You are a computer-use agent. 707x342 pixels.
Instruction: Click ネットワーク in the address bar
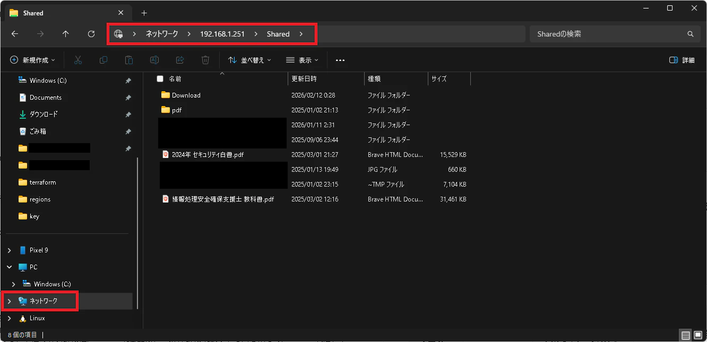[162, 34]
